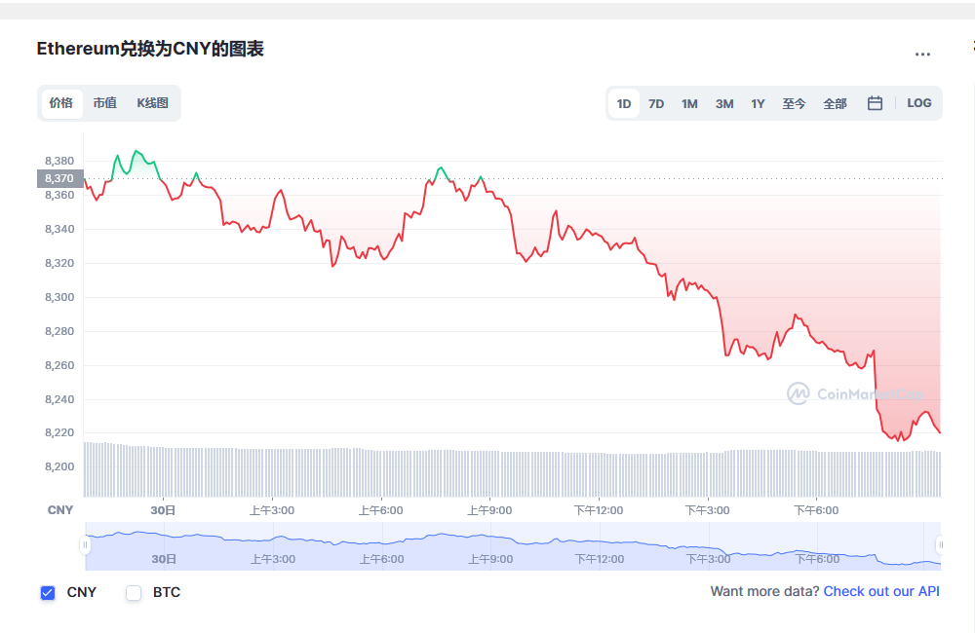Screen dimensions: 975x633
Task: Click the Want more data? text
Action: 764,591
